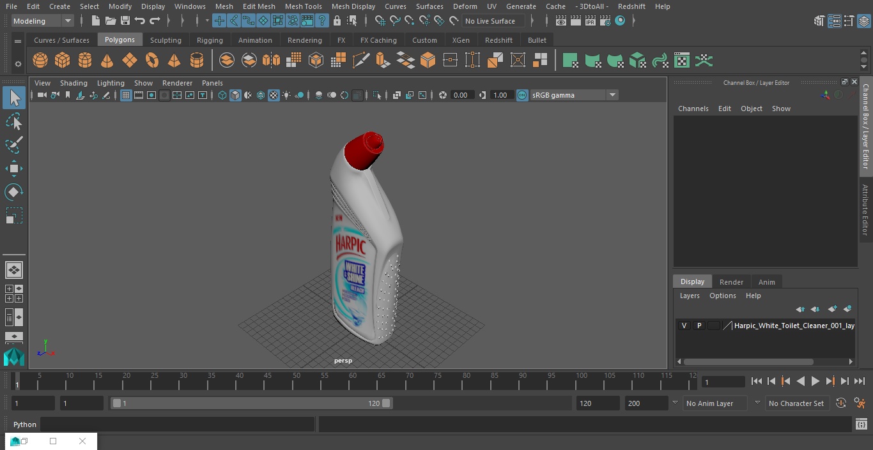Click the layer color swatch box
The height and width of the screenshot is (450, 873).
click(714, 326)
